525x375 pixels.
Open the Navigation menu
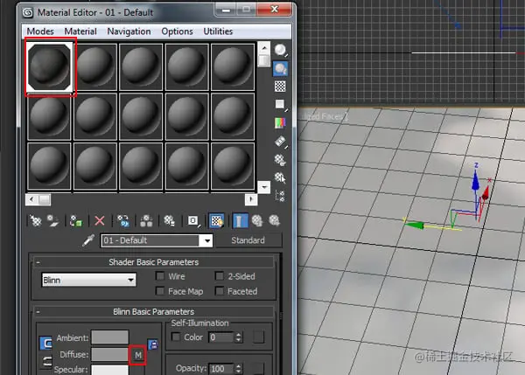129,31
